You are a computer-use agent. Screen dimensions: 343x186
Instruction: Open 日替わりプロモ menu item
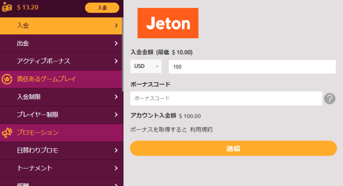coord(61,150)
